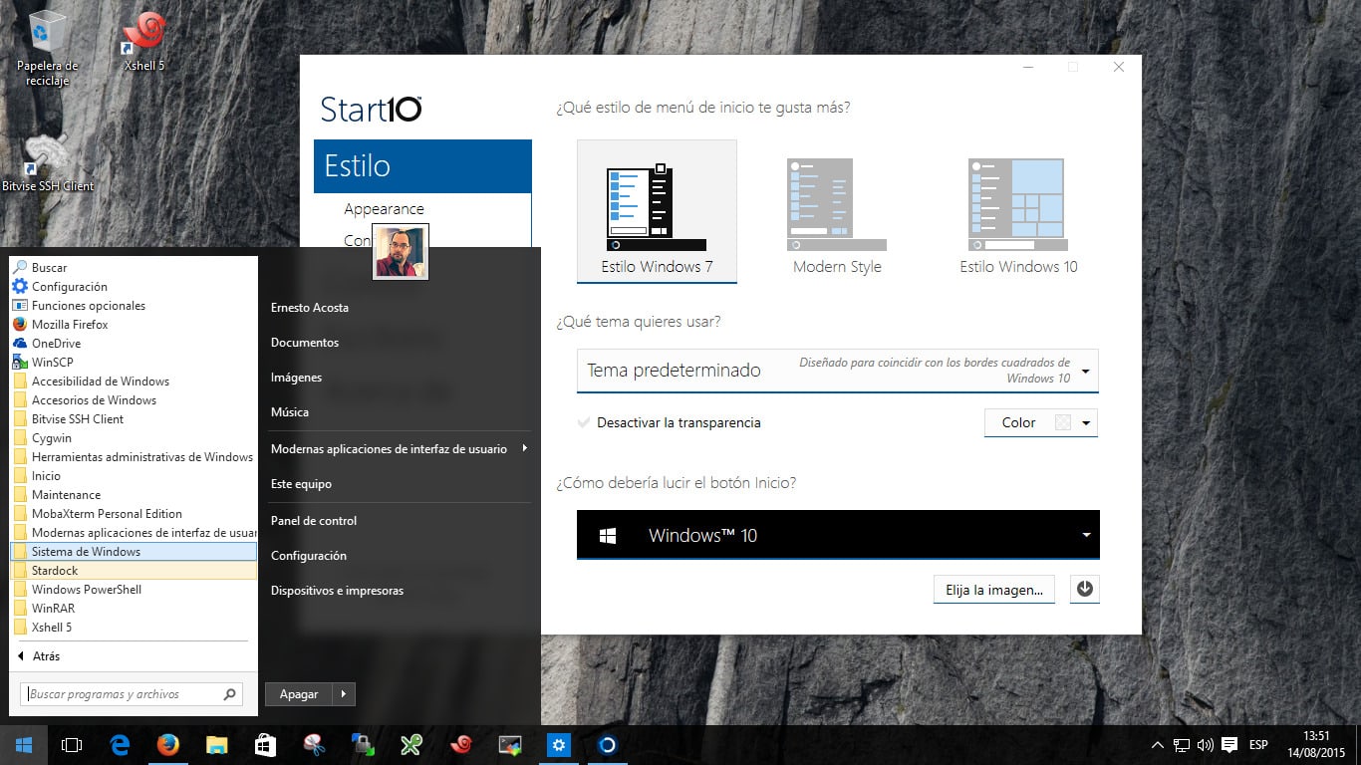This screenshot has width=1361, height=765.
Task: Open the Windows 10 Start button style dropdown
Action: click(x=1085, y=534)
